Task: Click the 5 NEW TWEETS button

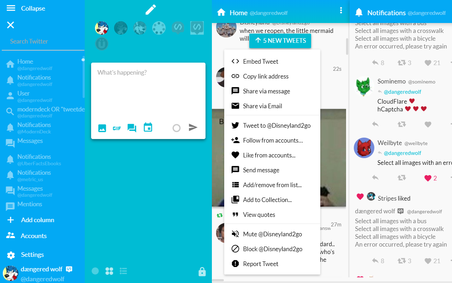Action: click(280, 41)
